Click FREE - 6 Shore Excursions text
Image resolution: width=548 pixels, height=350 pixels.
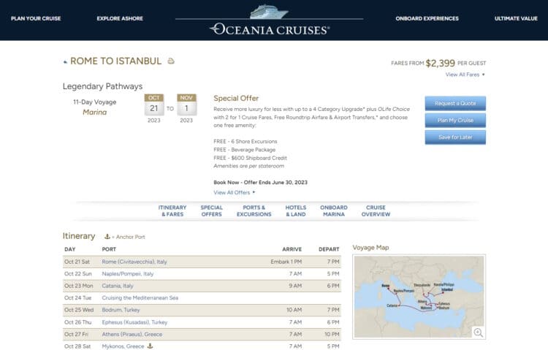click(x=245, y=141)
